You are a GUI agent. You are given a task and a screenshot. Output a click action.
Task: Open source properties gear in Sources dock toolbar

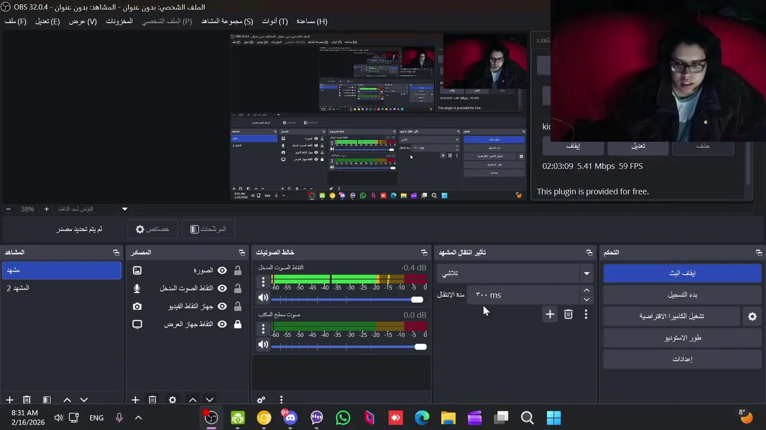pyautogui.click(x=172, y=400)
